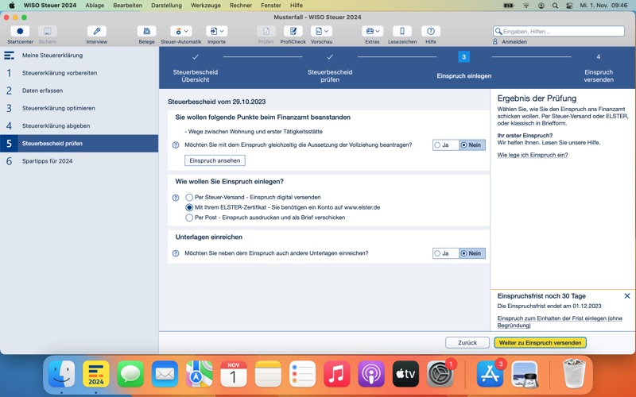Click the Sichern save icon

pos(48,31)
